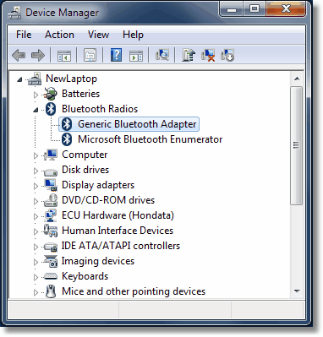Viewport: 323px width, 337px height.
Task: Click the Human Interface Devices icon
Action: click(51, 231)
